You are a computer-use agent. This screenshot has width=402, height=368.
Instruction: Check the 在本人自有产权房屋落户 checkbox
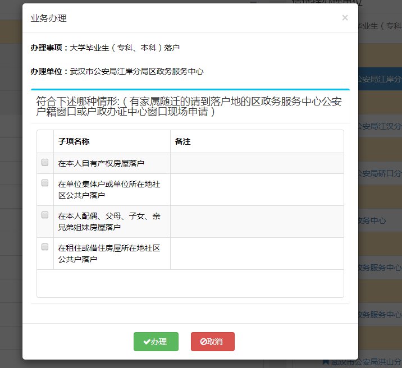[x=45, y=162]
